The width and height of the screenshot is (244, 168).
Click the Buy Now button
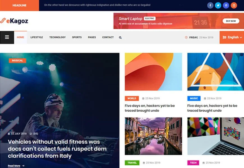(231, 21)
